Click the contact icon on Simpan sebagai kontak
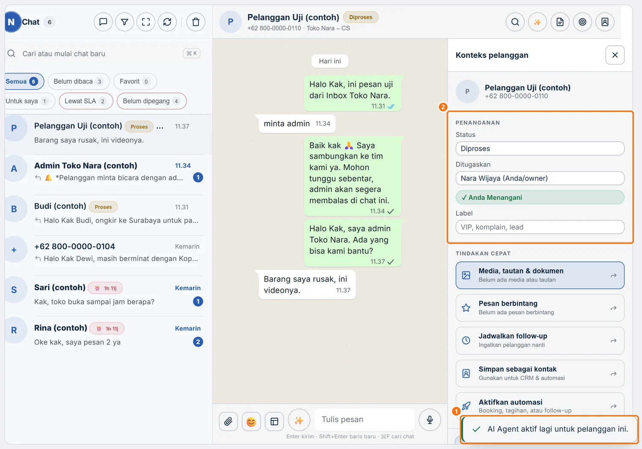The height and width of the screenshot is (449, 642). tap(466, 373)
